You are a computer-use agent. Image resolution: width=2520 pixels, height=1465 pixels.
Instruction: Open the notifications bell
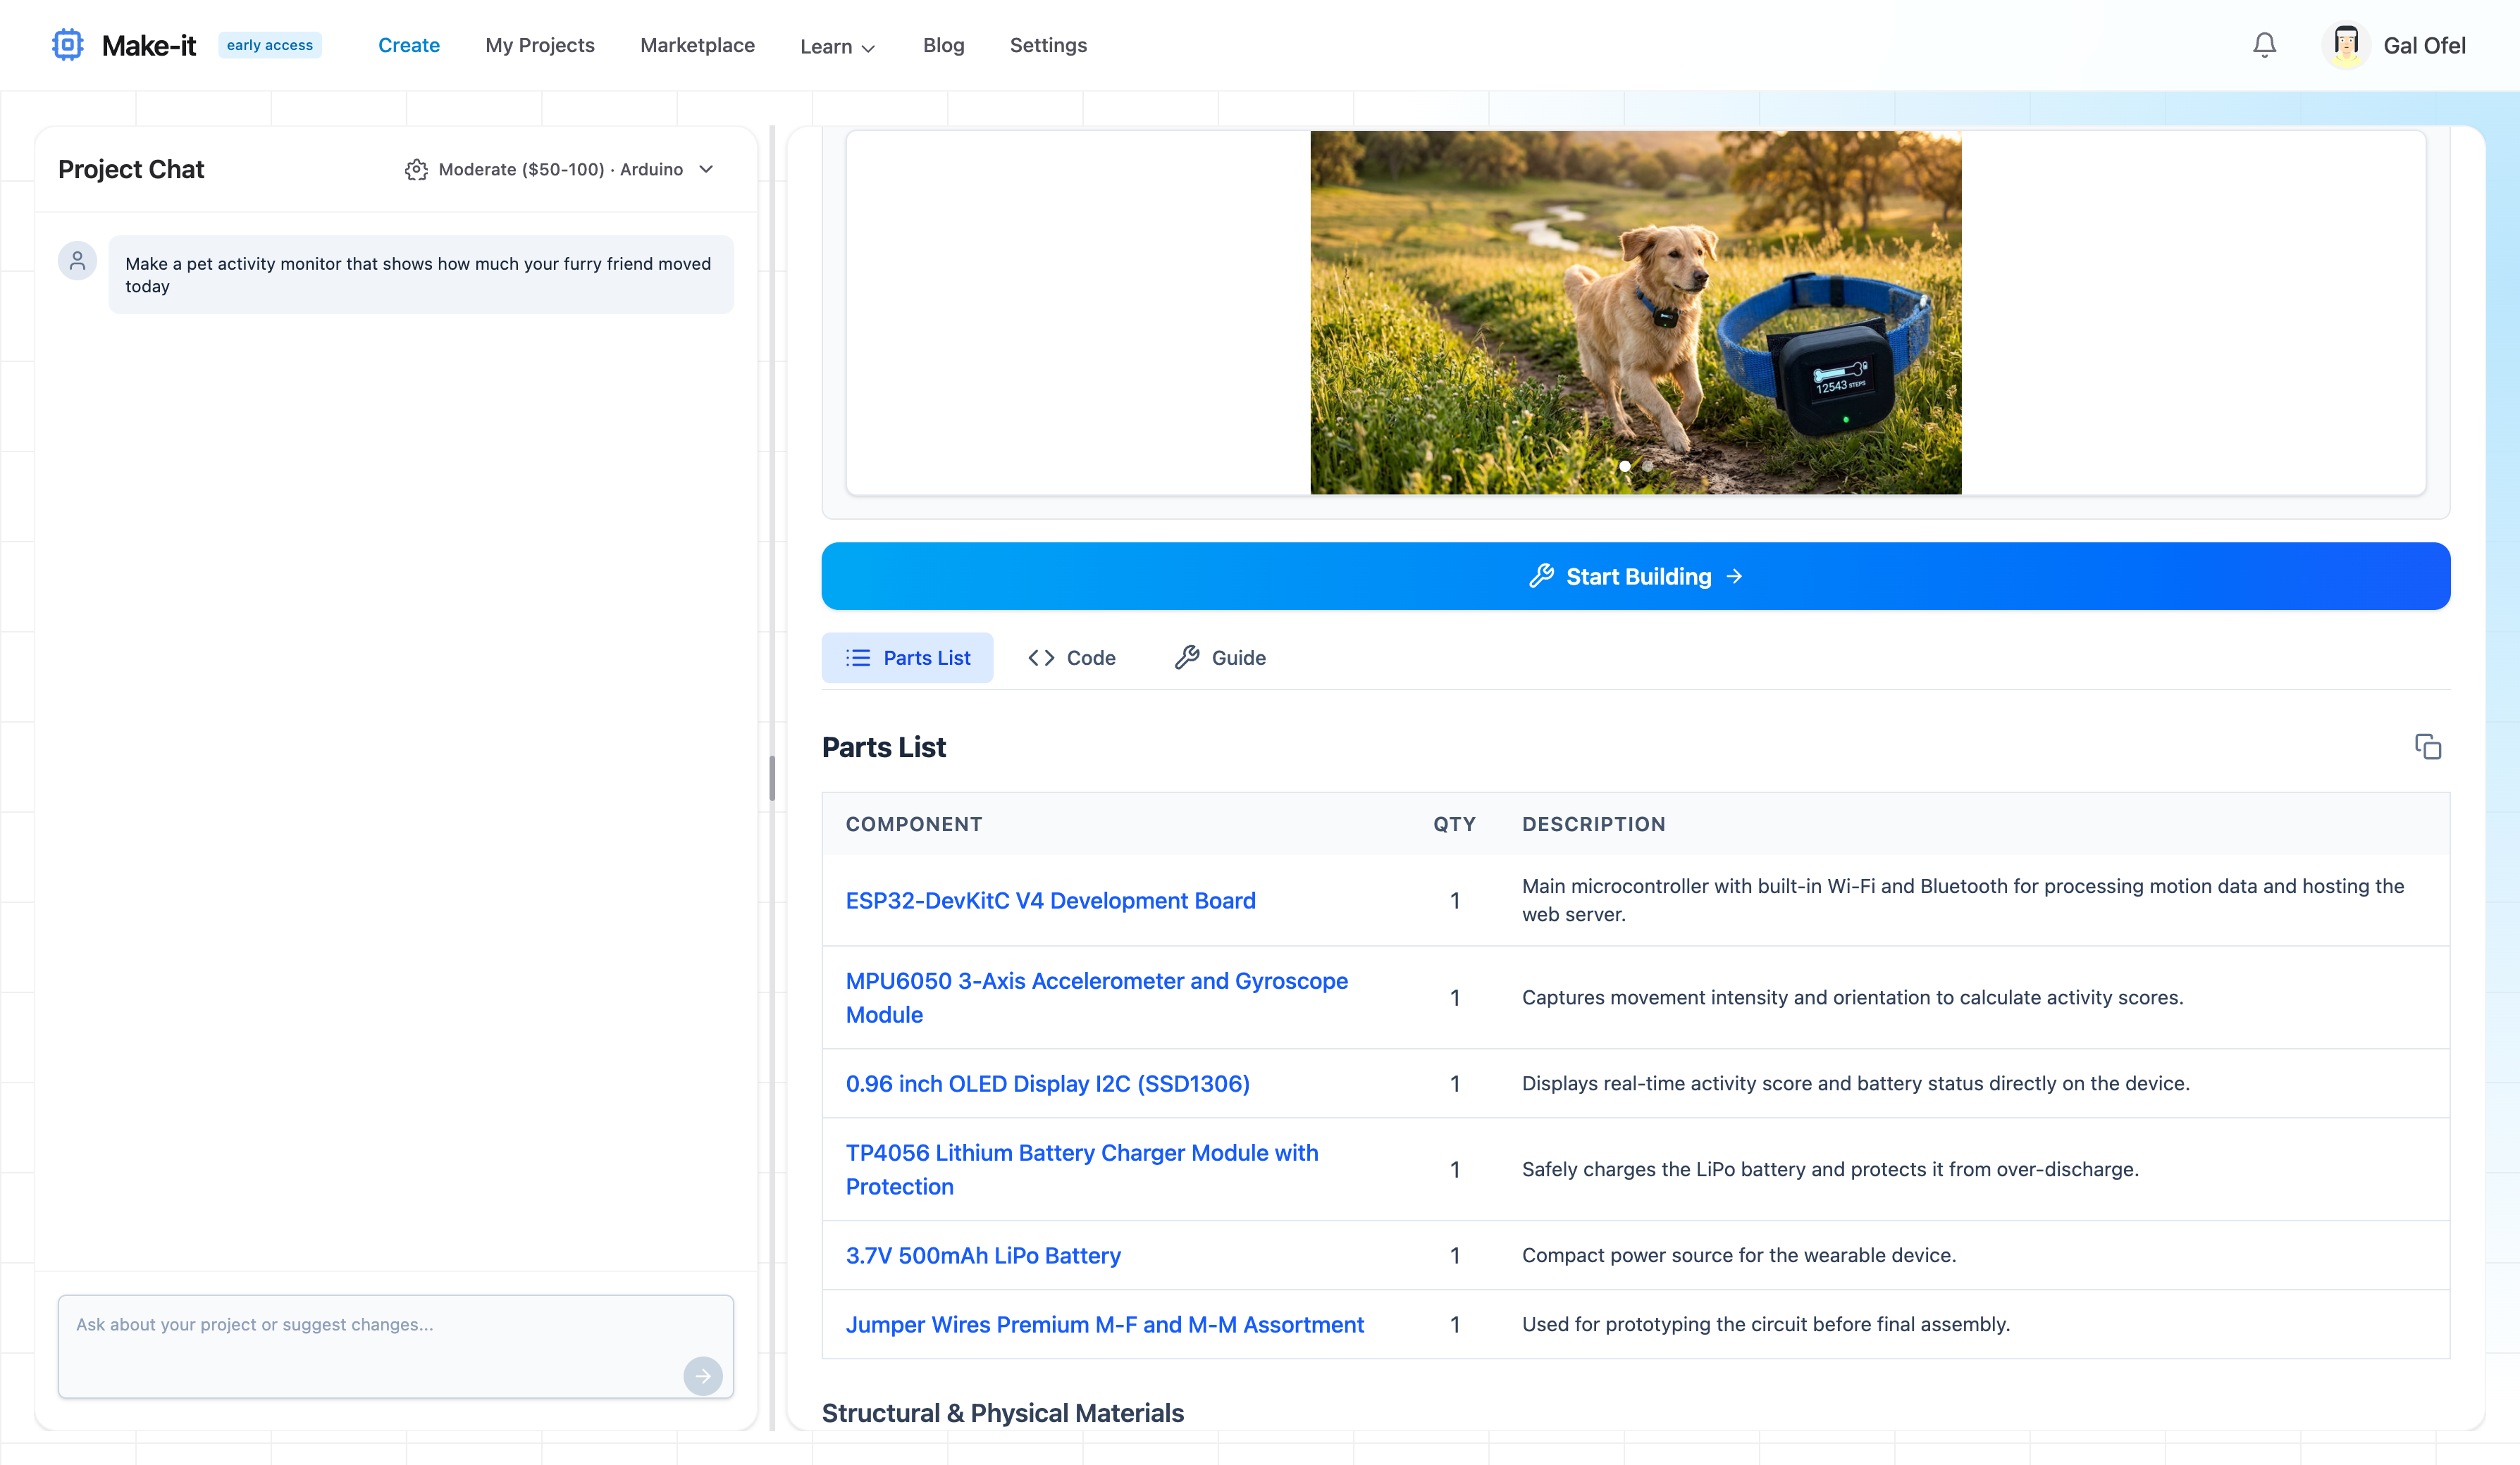(2264, 45)
